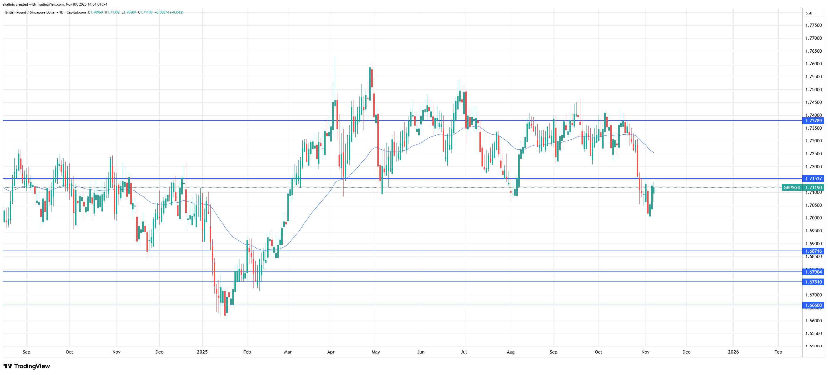Select the 1.66608 price level label
The image size is (828, 375).
pos(813,306)
